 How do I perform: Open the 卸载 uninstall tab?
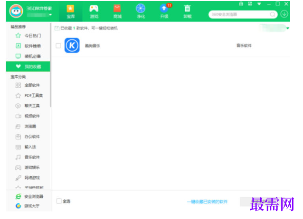(x=187, y=11)
